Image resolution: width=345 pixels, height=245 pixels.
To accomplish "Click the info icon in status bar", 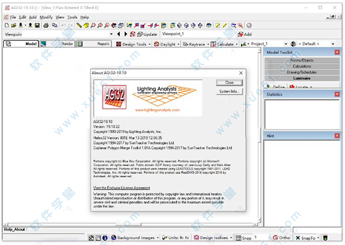I will 105,238.
